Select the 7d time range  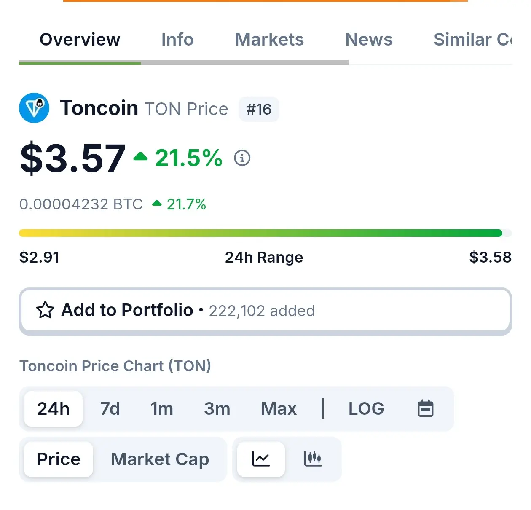pos(110,408)
